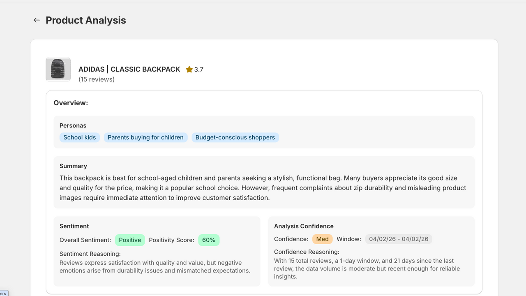Click the 04/02/26 - 04/02/26 window badge

click(x=399, y=239)
